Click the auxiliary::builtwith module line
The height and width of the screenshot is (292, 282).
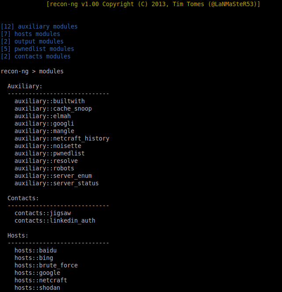coord(50,101)
